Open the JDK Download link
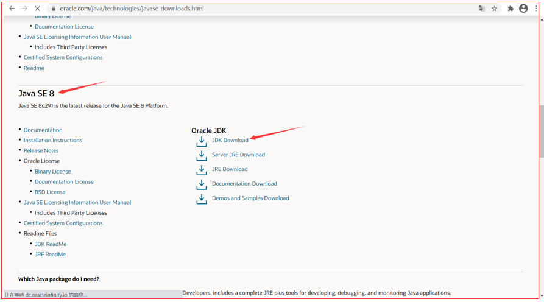The height and width of the screenshot is (302, 544). [230, 141]
